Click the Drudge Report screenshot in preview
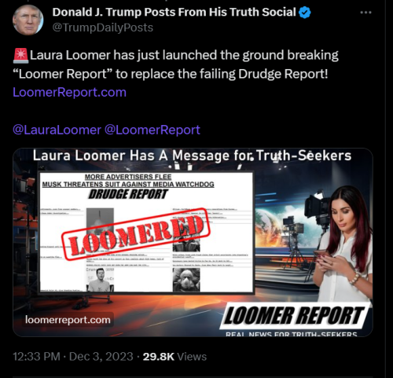The height and width of the screenshot is (378, 393). coord(146,232)
